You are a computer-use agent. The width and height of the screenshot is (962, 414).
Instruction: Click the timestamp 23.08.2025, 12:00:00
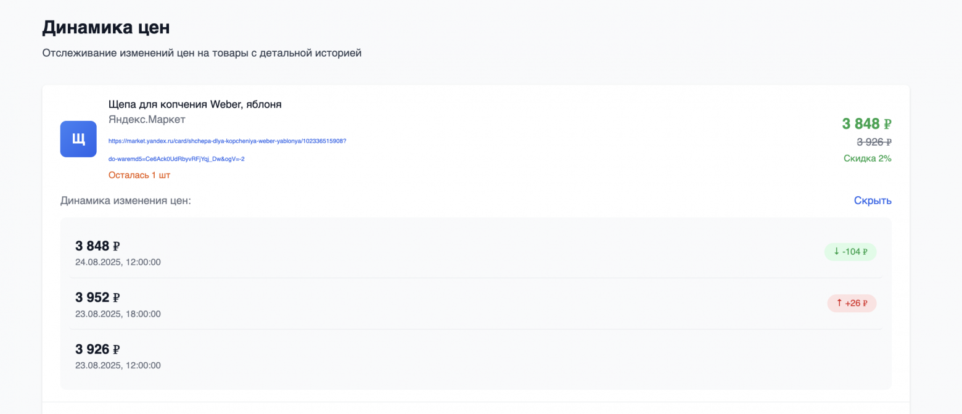[118, 365]
